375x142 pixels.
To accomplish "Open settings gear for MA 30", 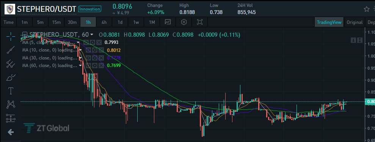I will click(x=95, y=58).
